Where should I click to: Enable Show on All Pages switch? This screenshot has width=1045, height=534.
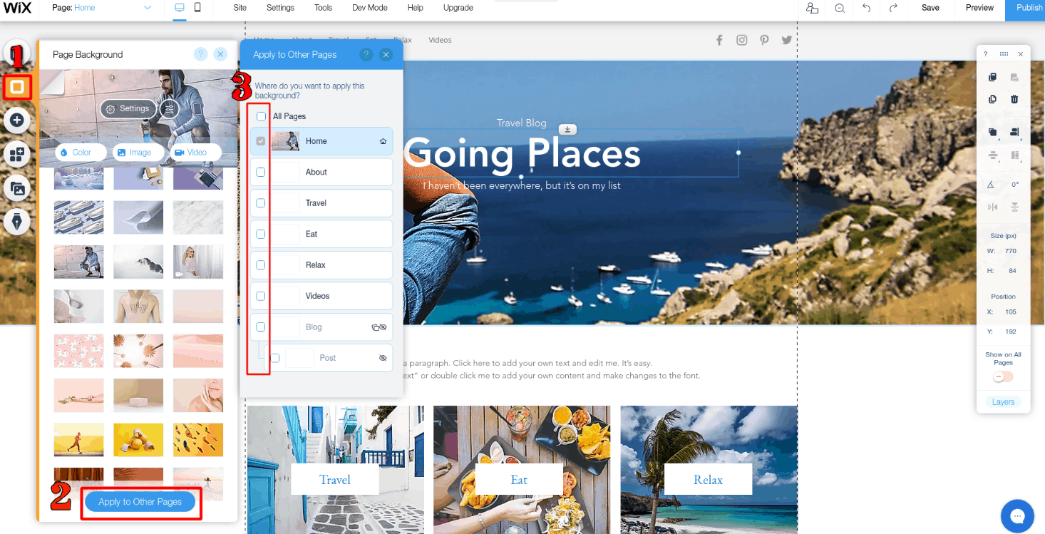[1003, 376]
